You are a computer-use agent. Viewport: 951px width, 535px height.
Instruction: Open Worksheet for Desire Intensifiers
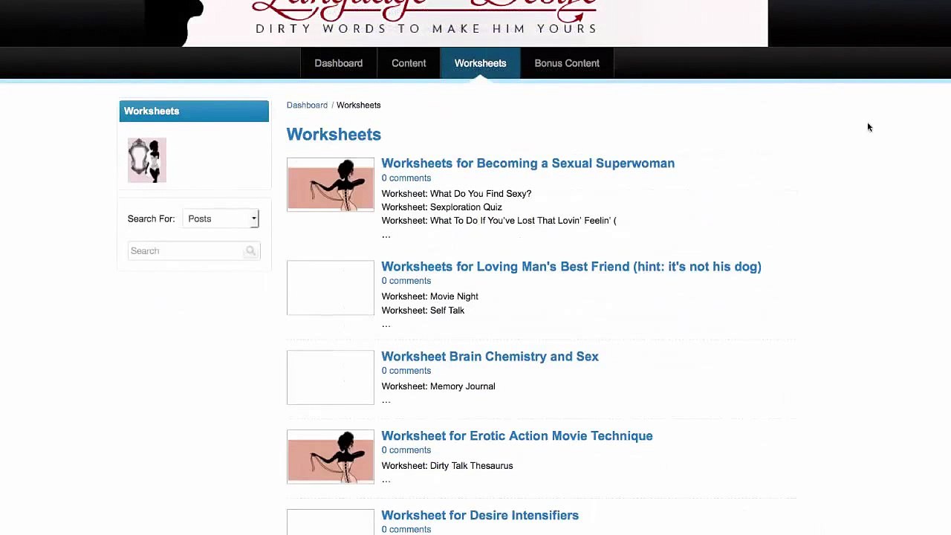point(480,516)
